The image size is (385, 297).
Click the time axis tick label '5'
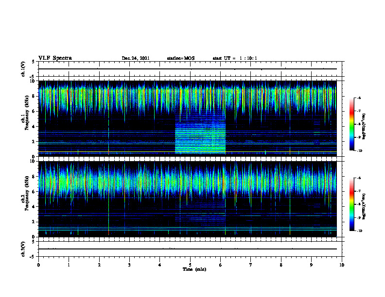(190, 265)
